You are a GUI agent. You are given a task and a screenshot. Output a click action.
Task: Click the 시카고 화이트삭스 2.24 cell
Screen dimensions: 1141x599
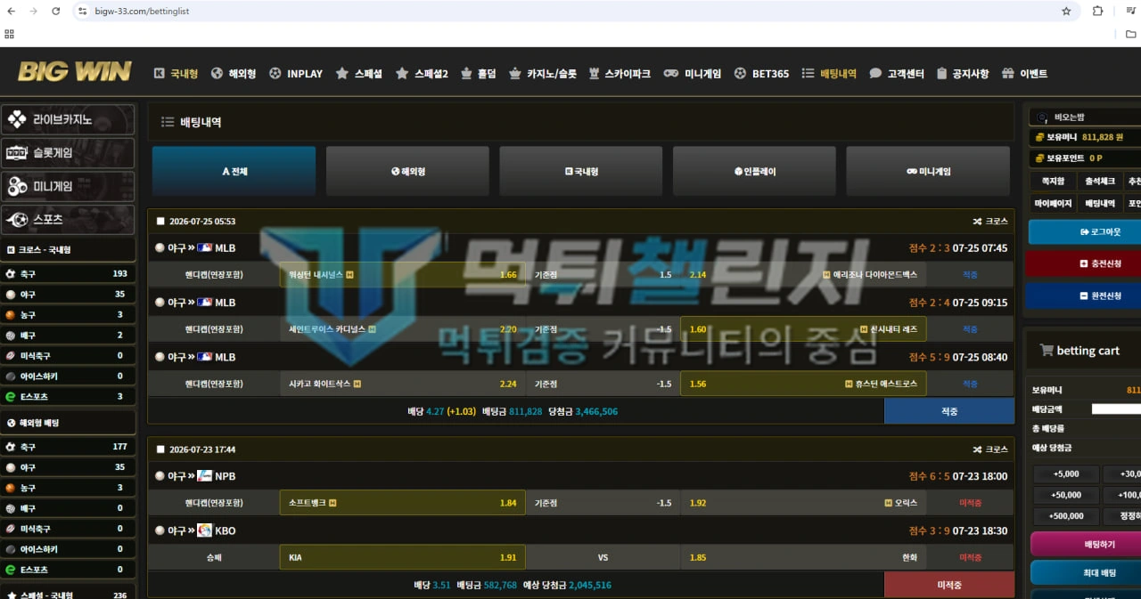(402, 384)
